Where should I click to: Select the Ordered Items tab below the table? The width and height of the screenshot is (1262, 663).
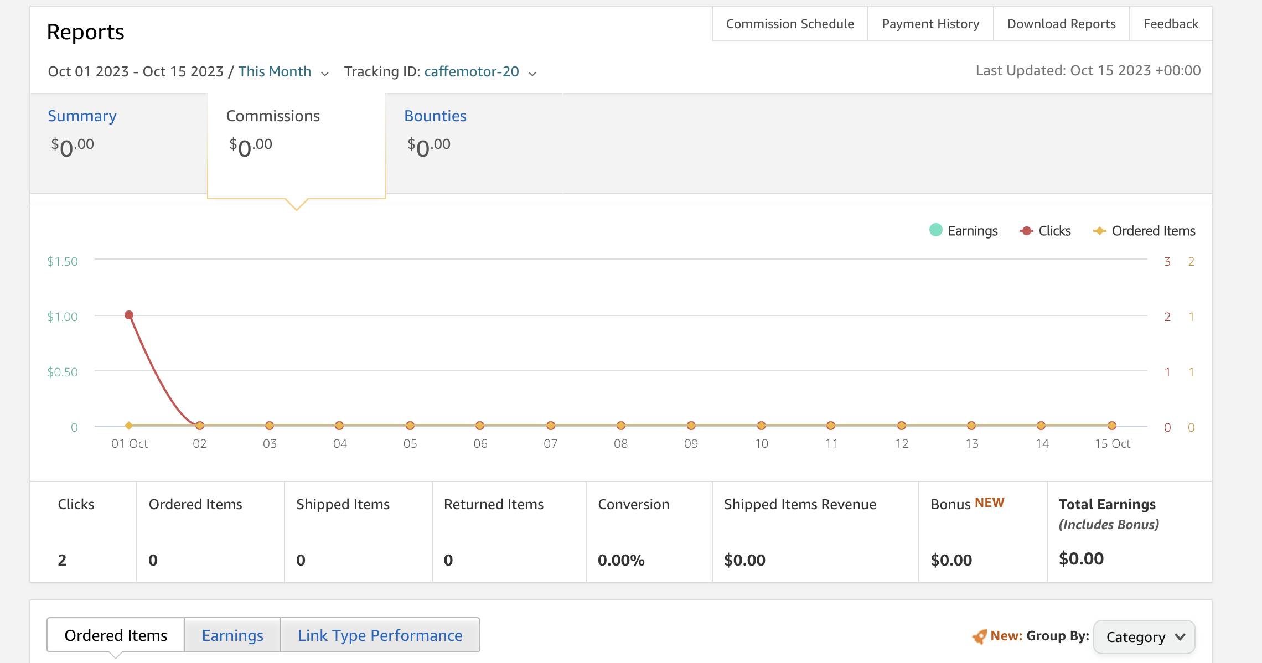pos(116,635)
